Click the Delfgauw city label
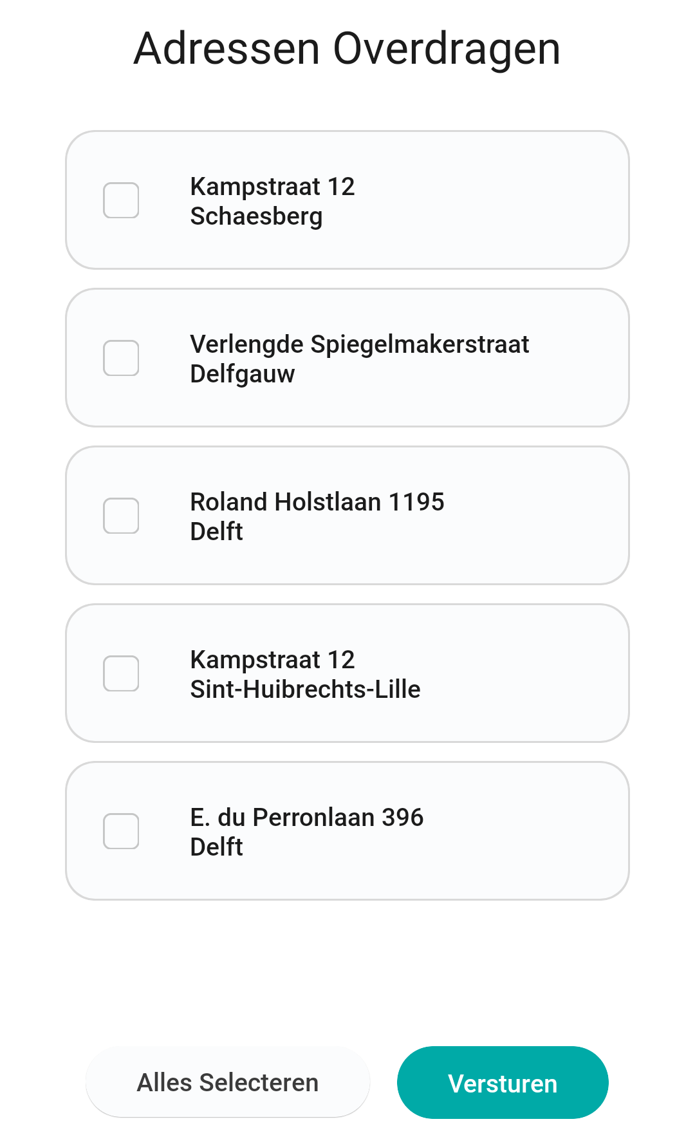Screen dimensions: 695x1135 tap(243, 374)
